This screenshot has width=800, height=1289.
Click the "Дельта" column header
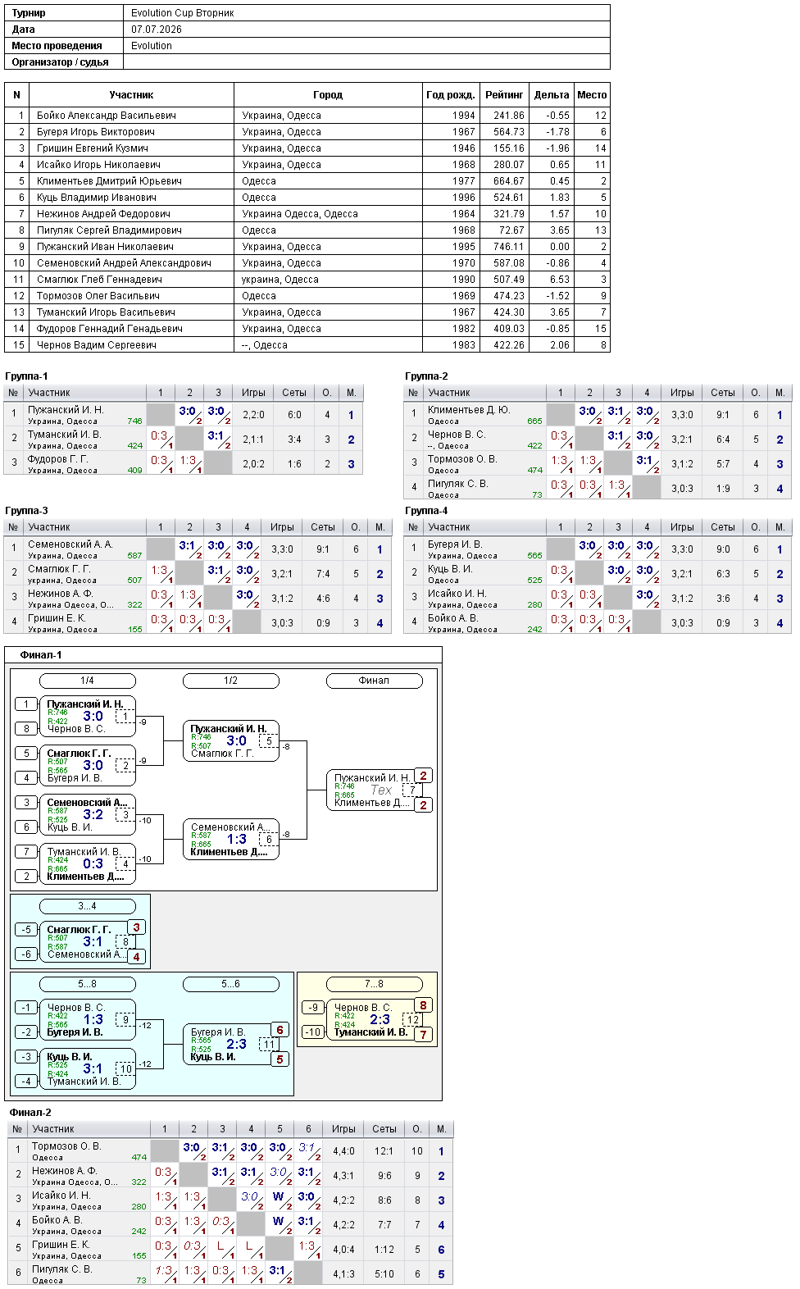point(552,95)
